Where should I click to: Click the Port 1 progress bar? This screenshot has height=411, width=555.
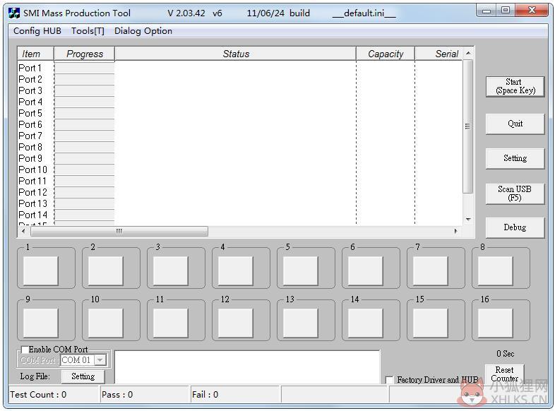point(84,68)
